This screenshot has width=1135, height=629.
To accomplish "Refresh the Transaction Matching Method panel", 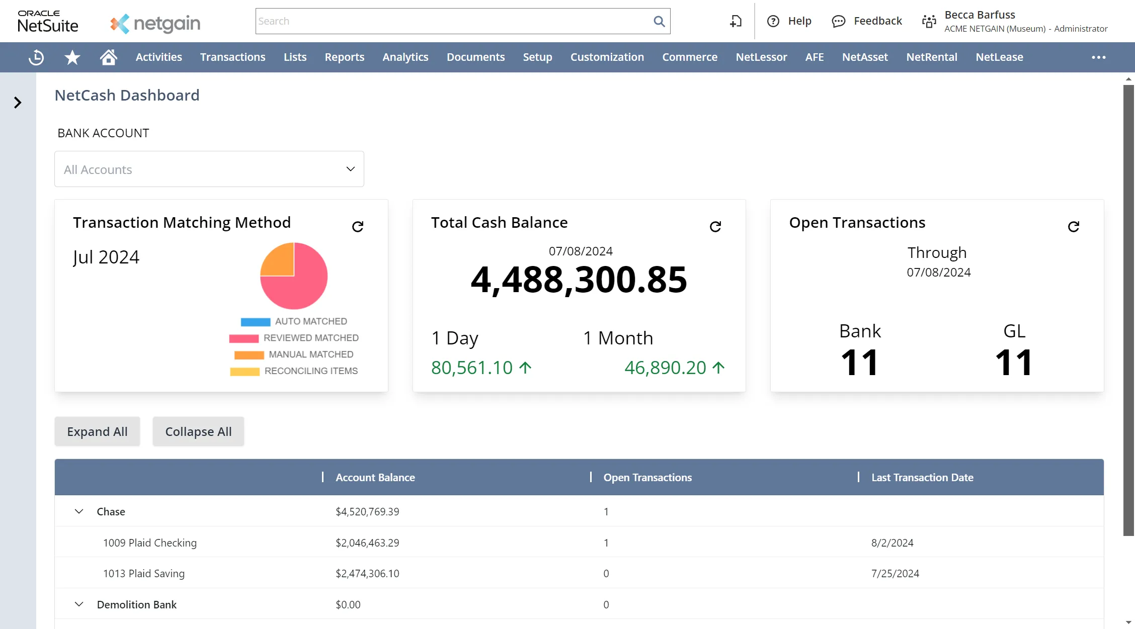I will (x=358, y=226).
